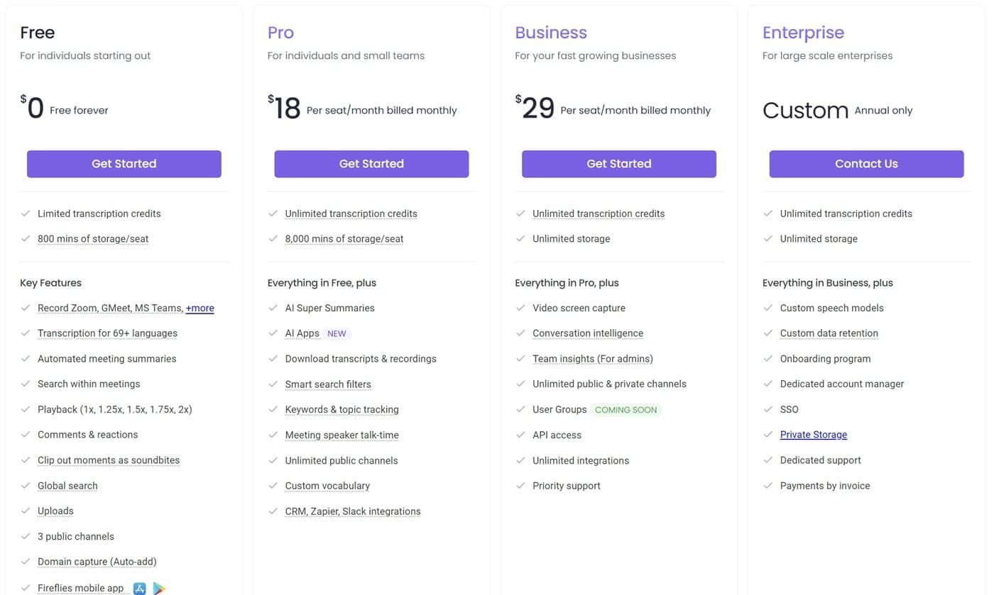
Task: Click the Global search link under Free
Action: pyautogui.click(x=67, y=485)
